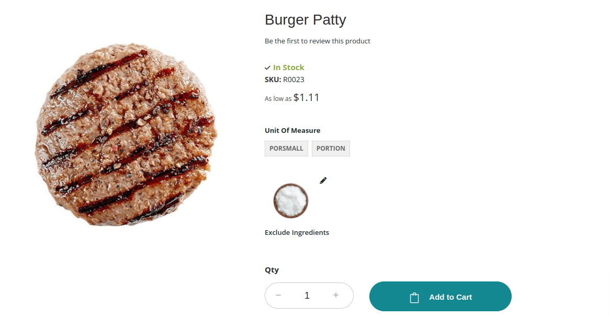Choose the PORTION unit option

click(x=331, y=149)
